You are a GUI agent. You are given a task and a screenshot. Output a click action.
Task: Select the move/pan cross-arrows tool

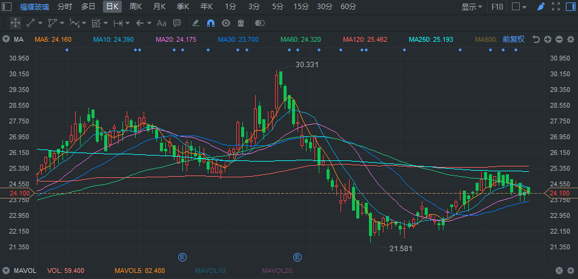tap(15, 23)
